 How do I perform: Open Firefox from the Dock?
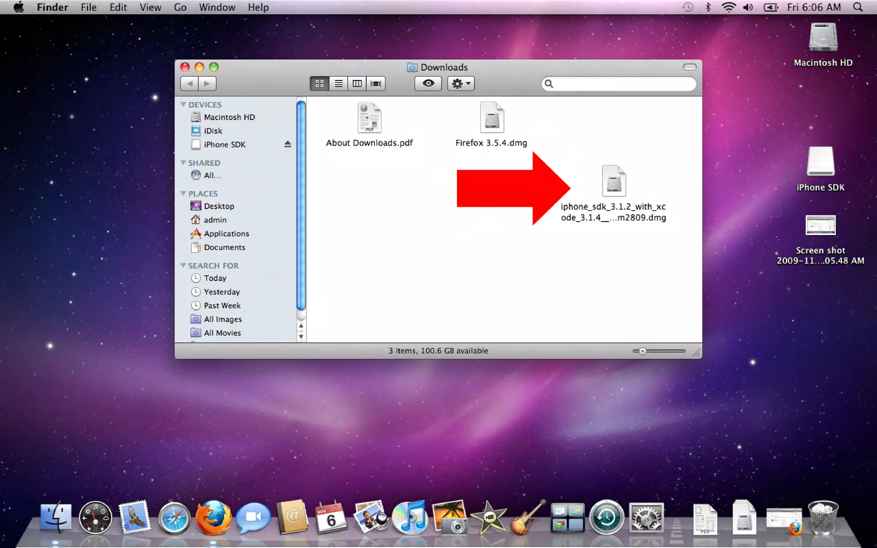click(213, 518)
